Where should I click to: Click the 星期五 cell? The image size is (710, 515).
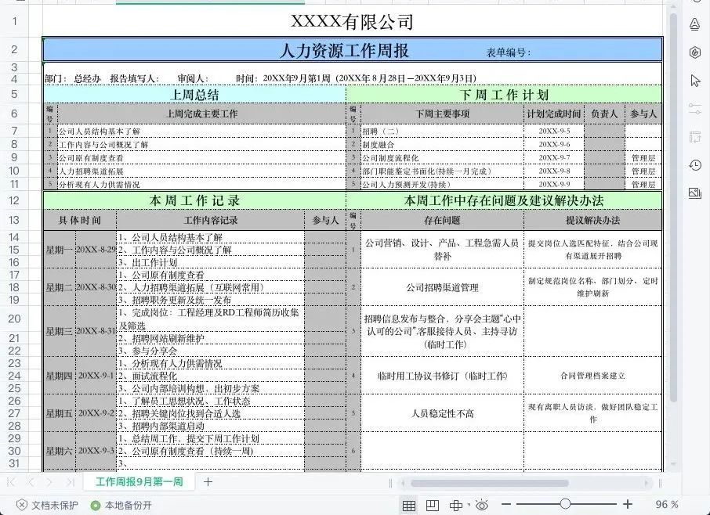[60, 413]
